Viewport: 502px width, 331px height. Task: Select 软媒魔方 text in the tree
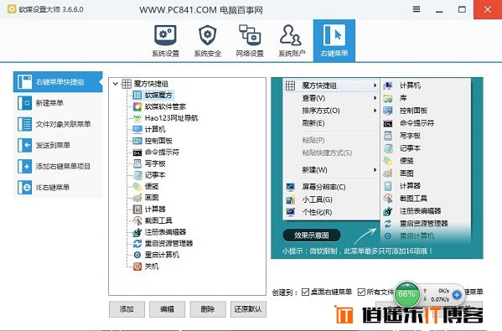tap(158, 95)
